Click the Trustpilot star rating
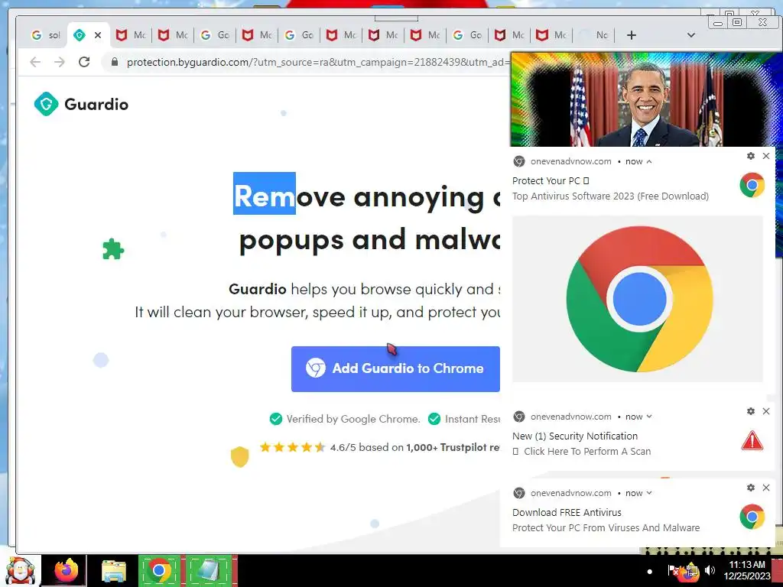Image resolution: width=783 pixels, height=587 pixels. 293,447
